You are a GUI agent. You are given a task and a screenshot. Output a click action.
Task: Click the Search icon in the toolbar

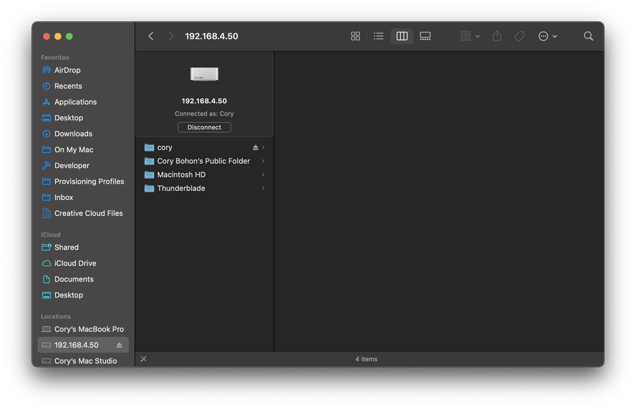(588, 36)
